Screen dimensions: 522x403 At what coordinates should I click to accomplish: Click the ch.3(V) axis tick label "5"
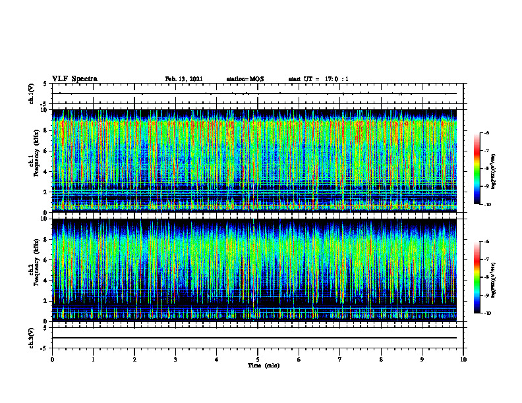(x=45, y=328)
